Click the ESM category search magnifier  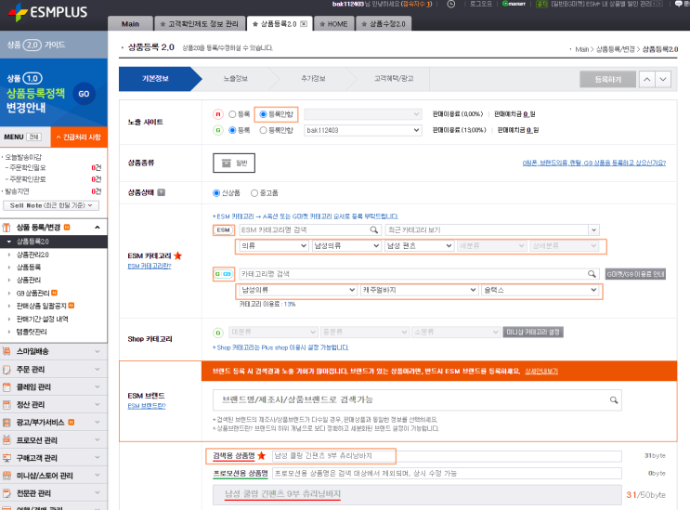(x=373, y=229)
